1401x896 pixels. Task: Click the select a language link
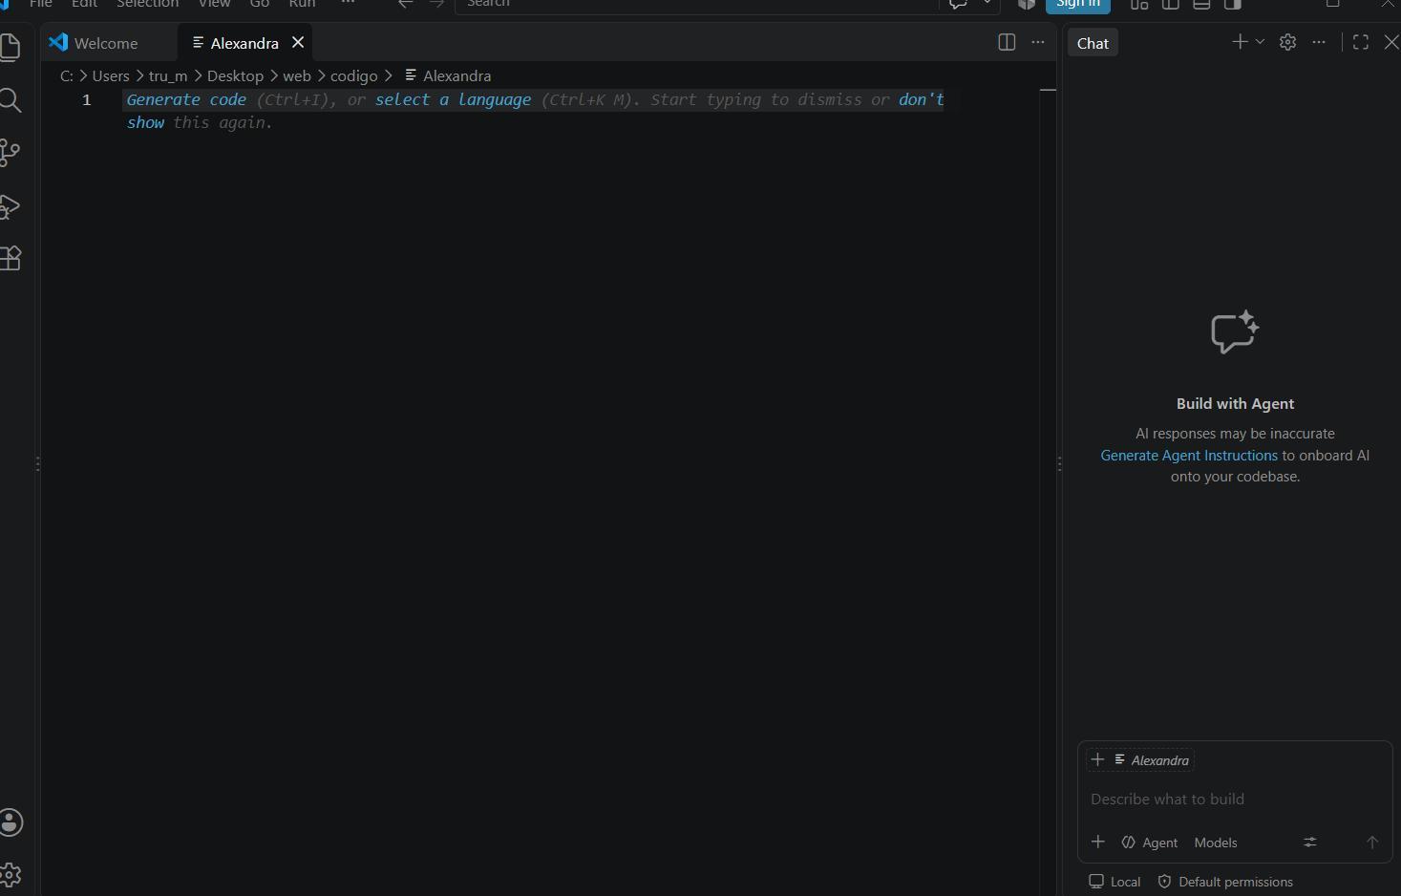click(x=453, y=99)
